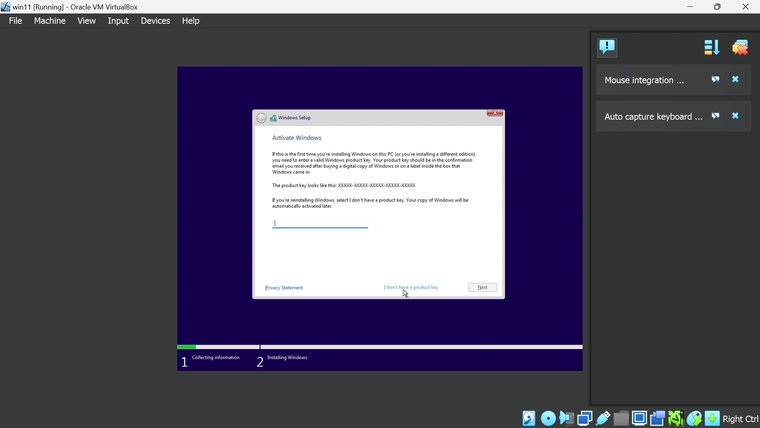Click the network adapters status icon

tap(585, 418)
